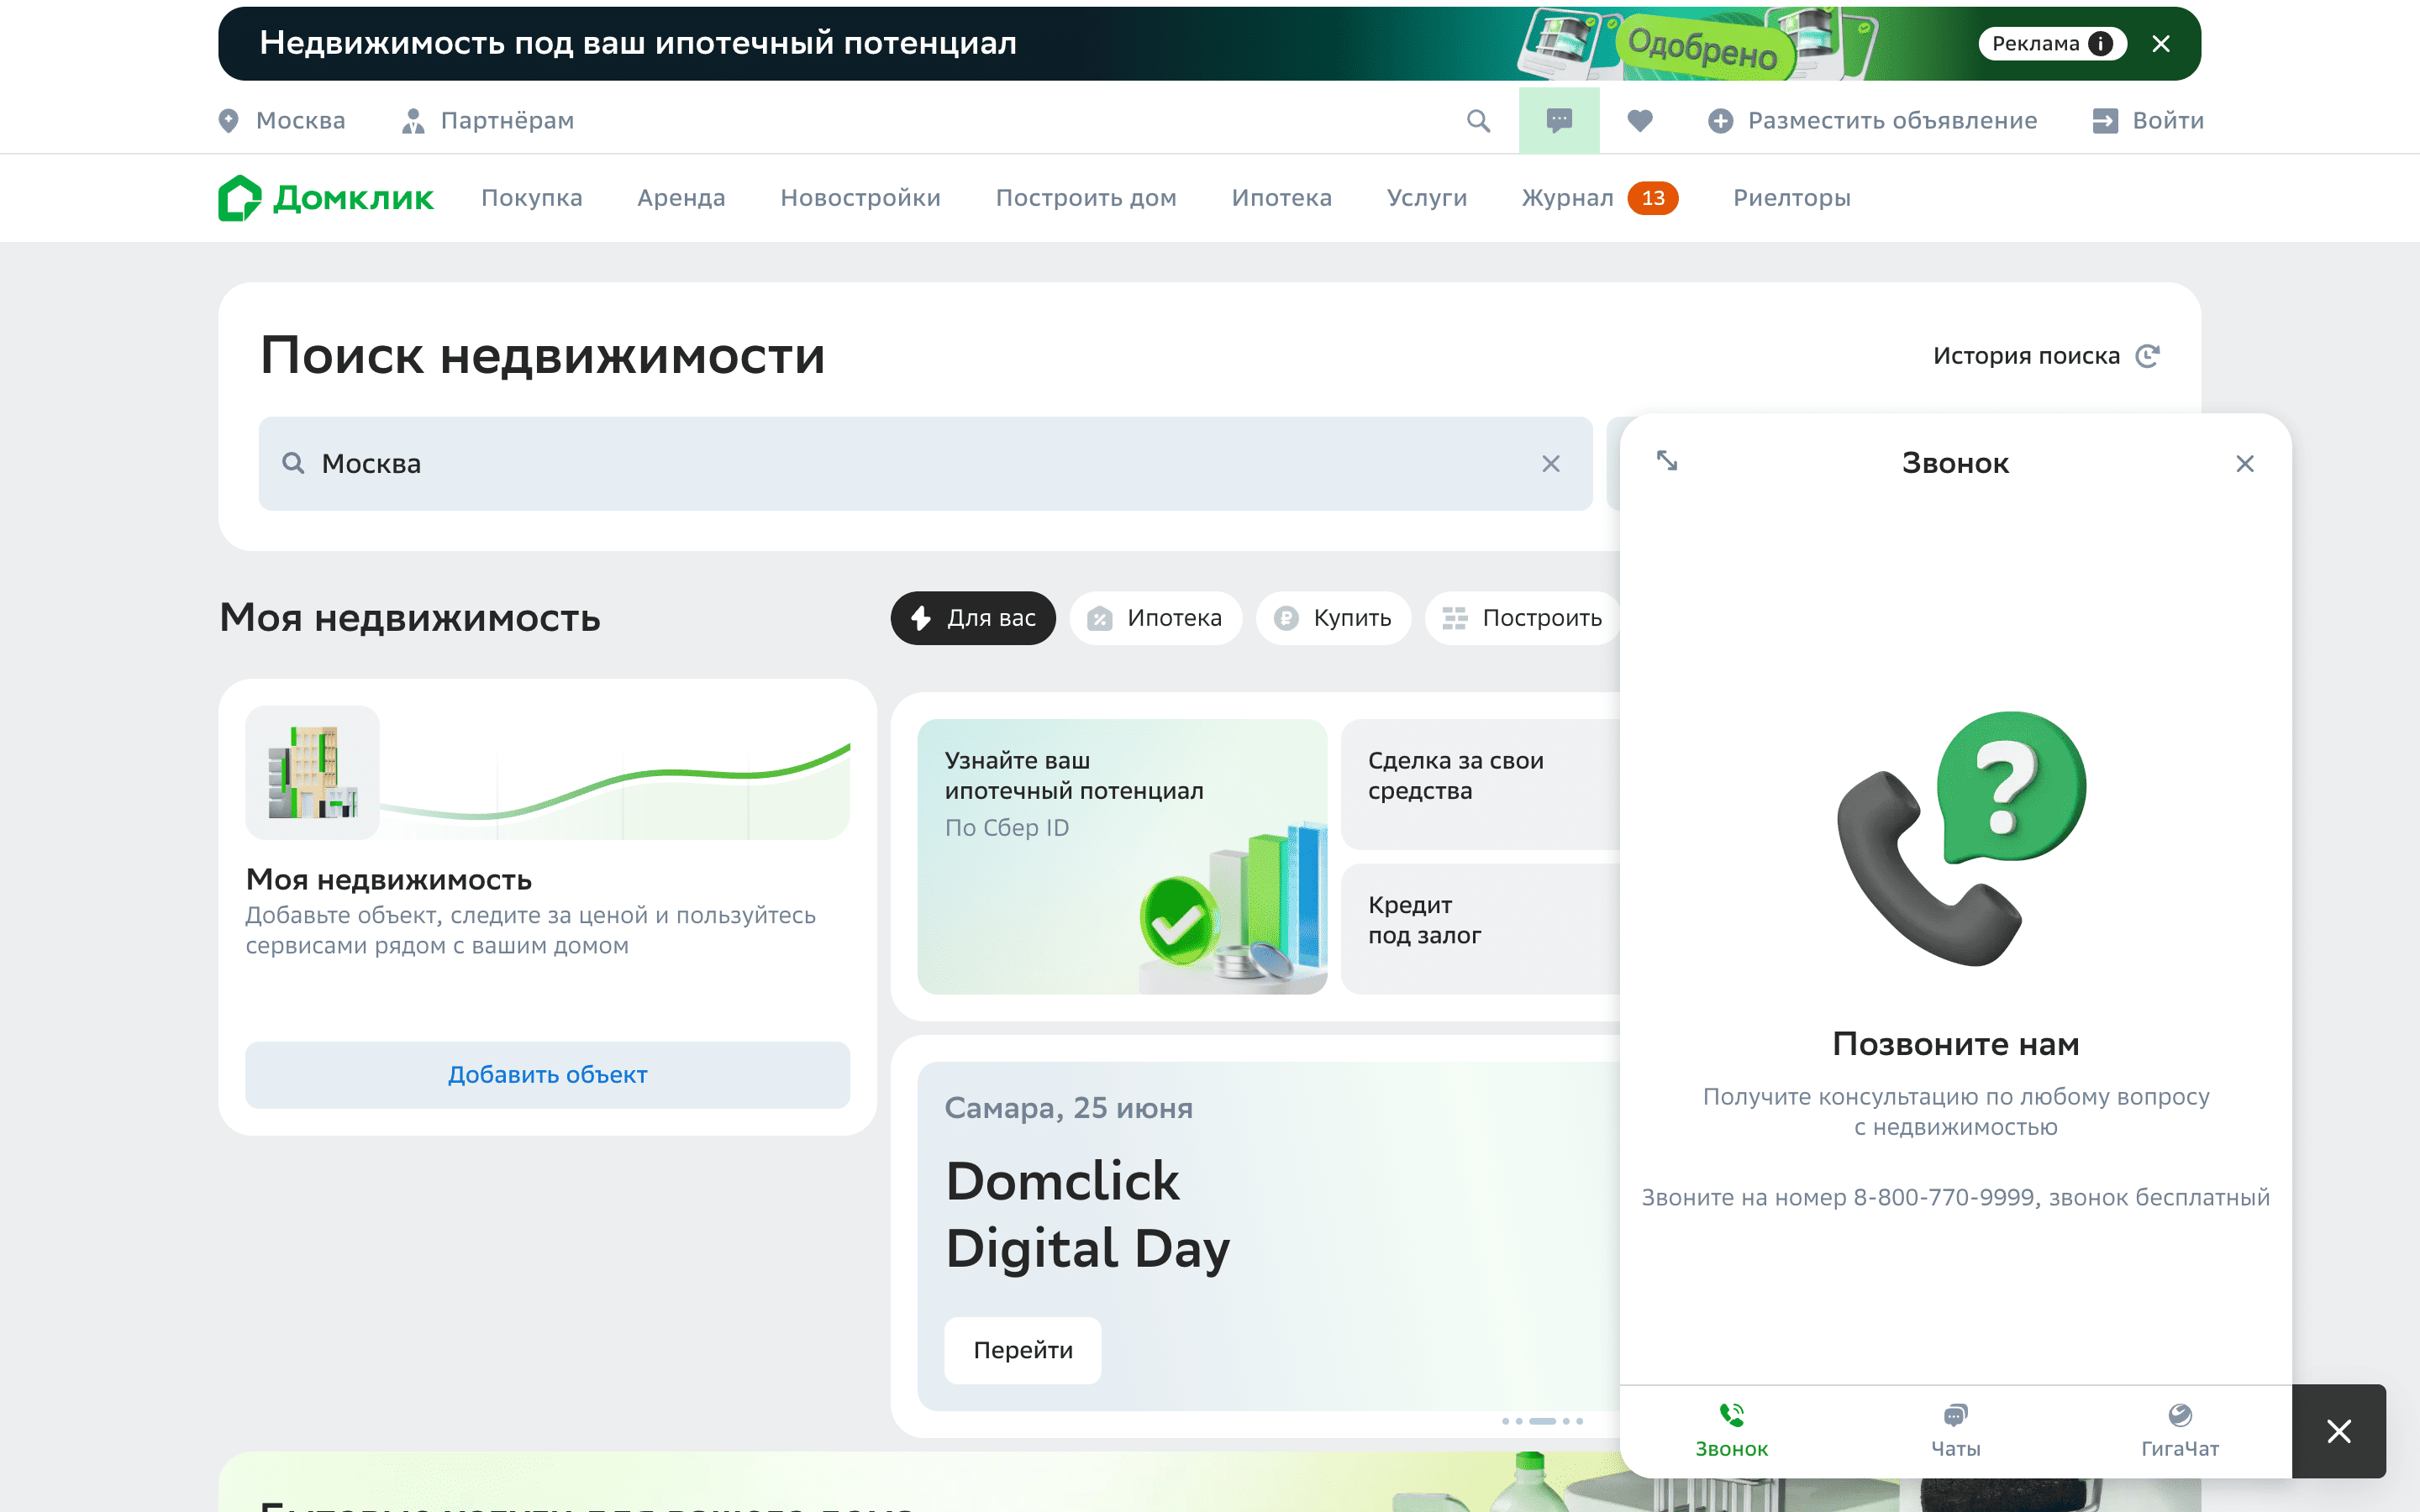Select the Купить filter chip
The height and width of the screenshot is (1512, 2420).
1334,618
